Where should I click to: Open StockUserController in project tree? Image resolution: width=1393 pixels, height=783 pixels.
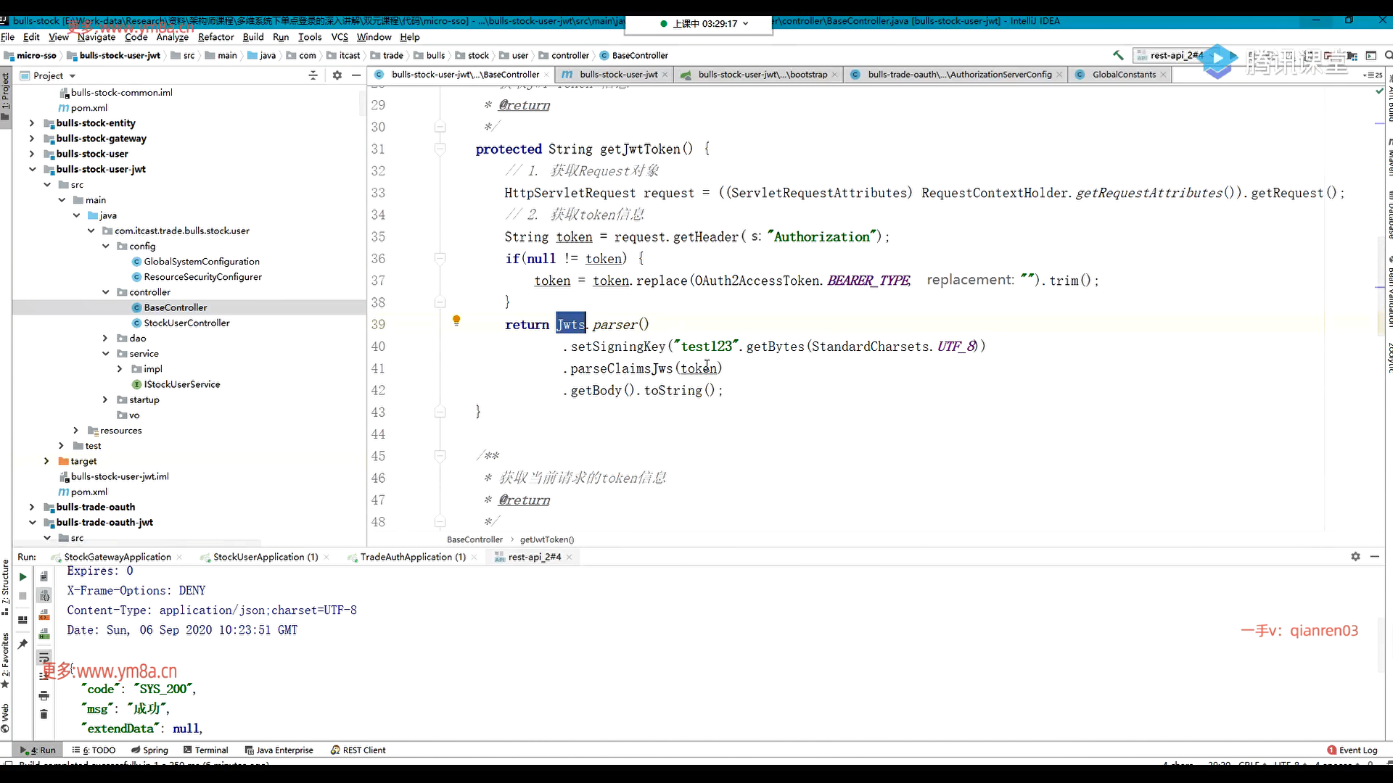pos(186,323)
